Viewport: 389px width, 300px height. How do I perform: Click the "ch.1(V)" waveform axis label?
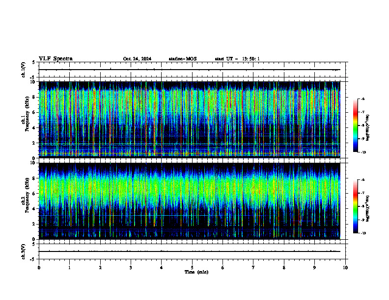(24, 70)
